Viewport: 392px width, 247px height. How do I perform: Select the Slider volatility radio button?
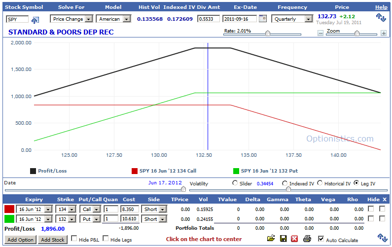(x=235, y=183)
